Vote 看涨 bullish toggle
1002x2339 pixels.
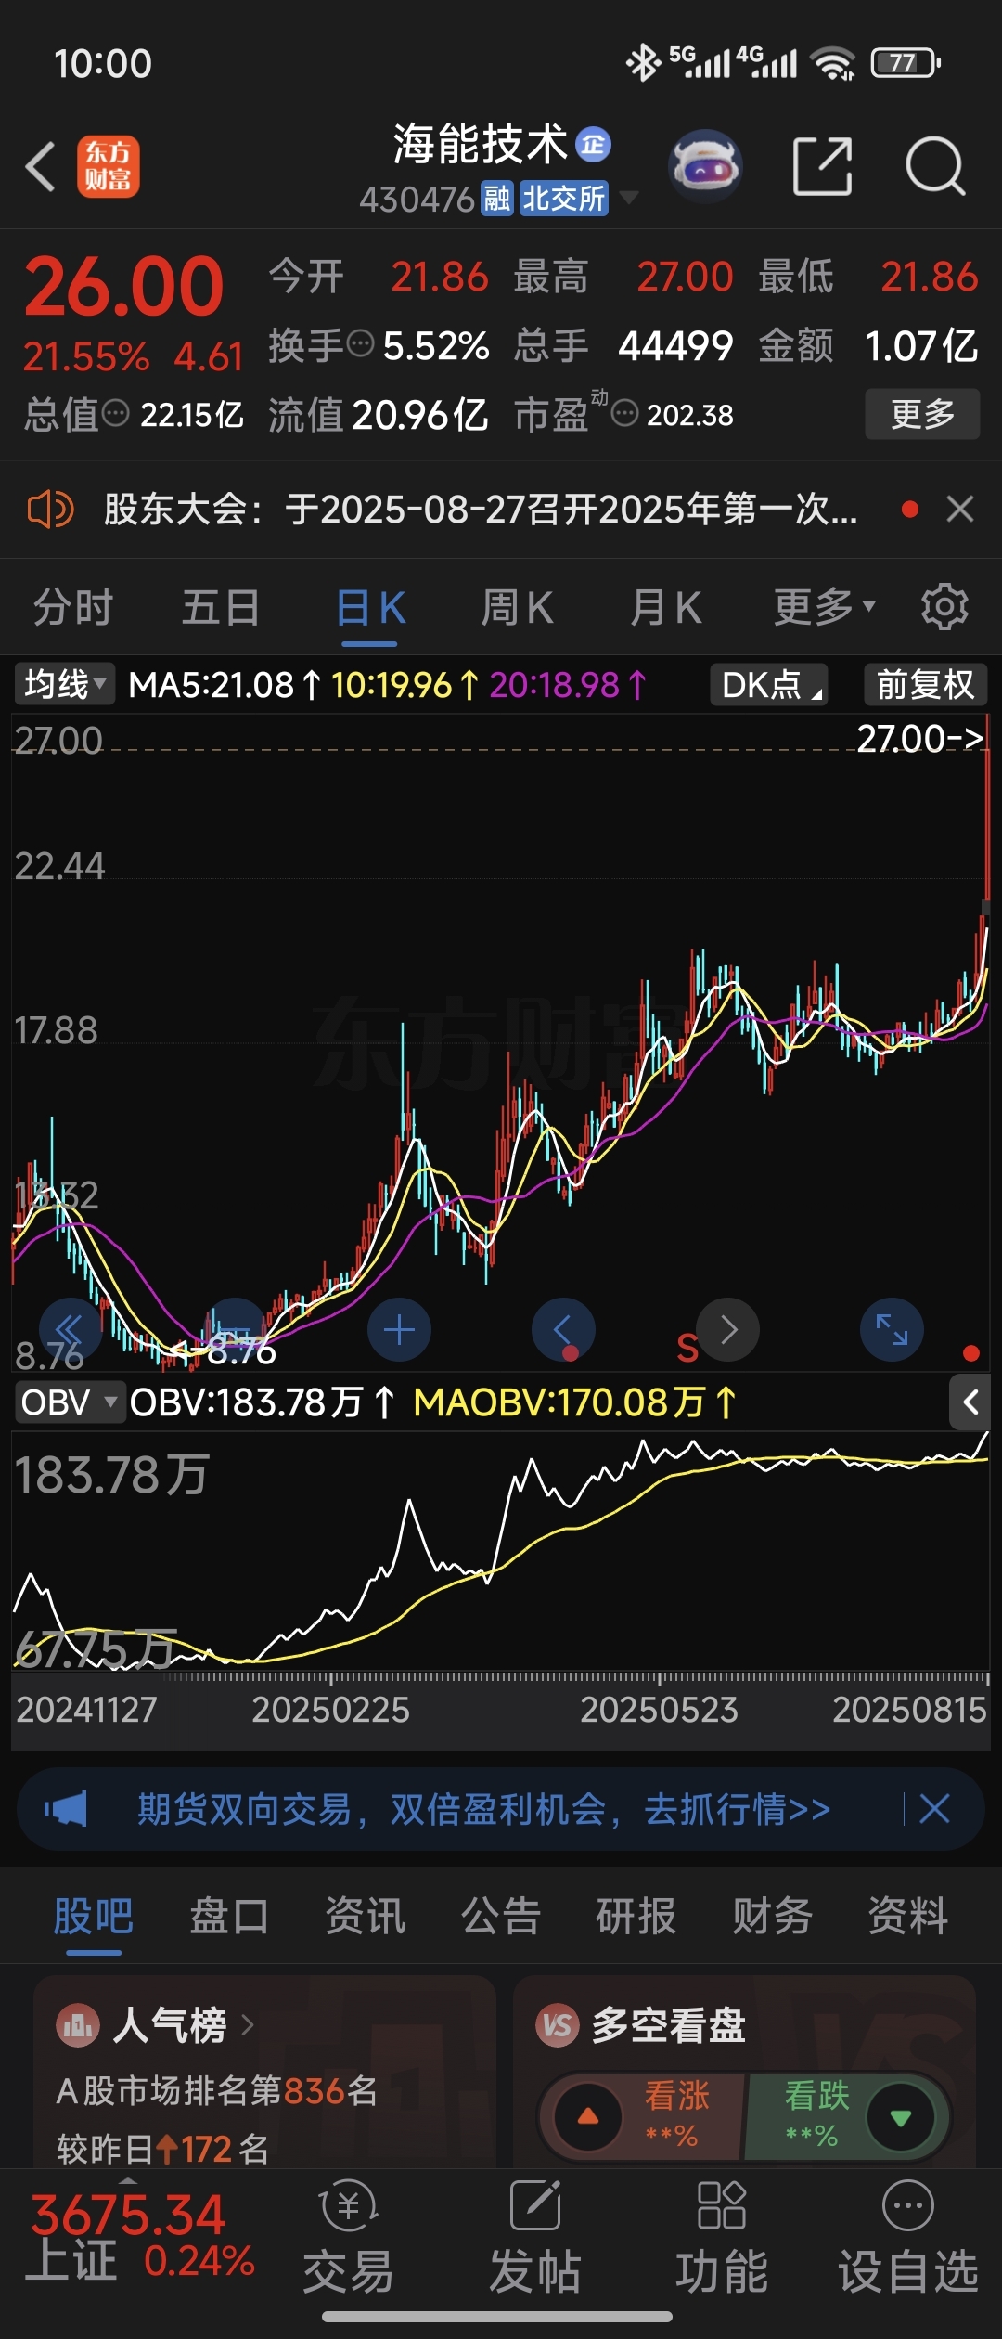pos(642,2117)
